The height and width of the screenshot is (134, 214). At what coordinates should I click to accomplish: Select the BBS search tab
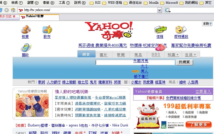point(156,55)
